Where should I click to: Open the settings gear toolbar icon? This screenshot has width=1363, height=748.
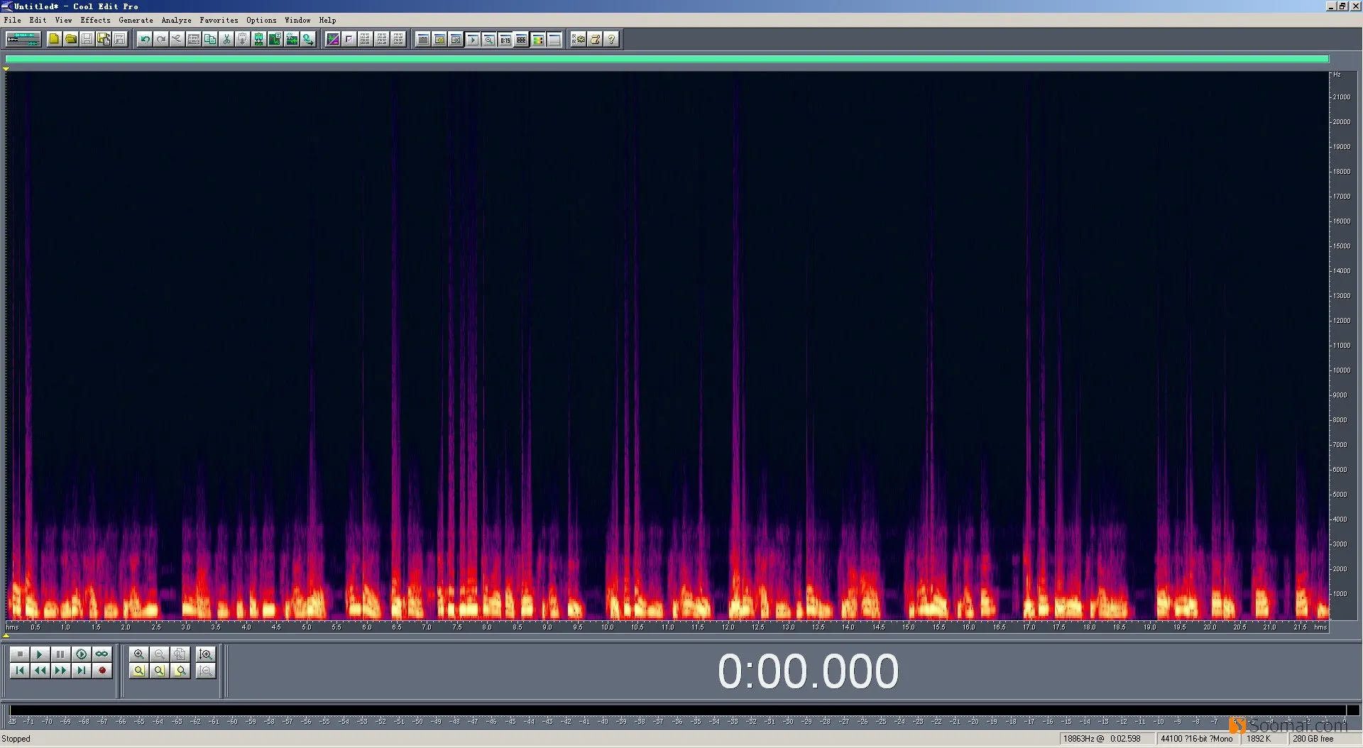point(579,39)
